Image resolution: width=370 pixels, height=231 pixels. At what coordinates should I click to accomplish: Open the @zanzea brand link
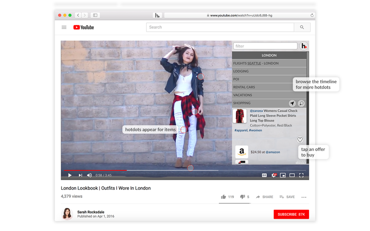click(256, 110)
